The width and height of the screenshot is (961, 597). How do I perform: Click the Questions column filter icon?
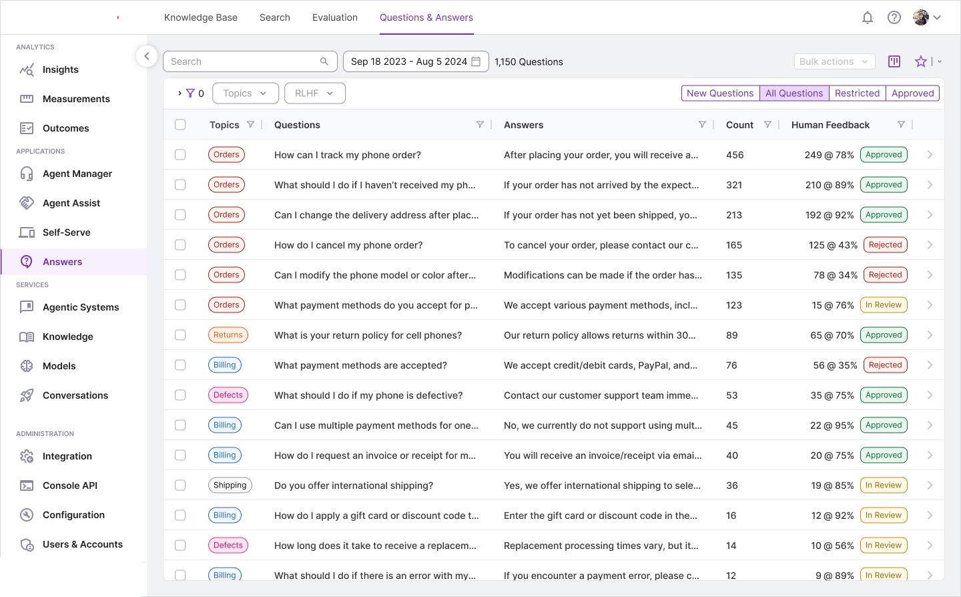point(479,125)
